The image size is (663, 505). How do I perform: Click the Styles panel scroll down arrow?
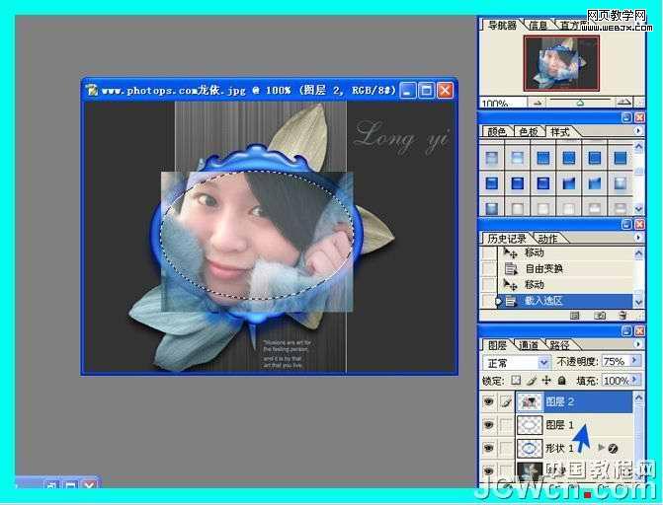[639, 208]
